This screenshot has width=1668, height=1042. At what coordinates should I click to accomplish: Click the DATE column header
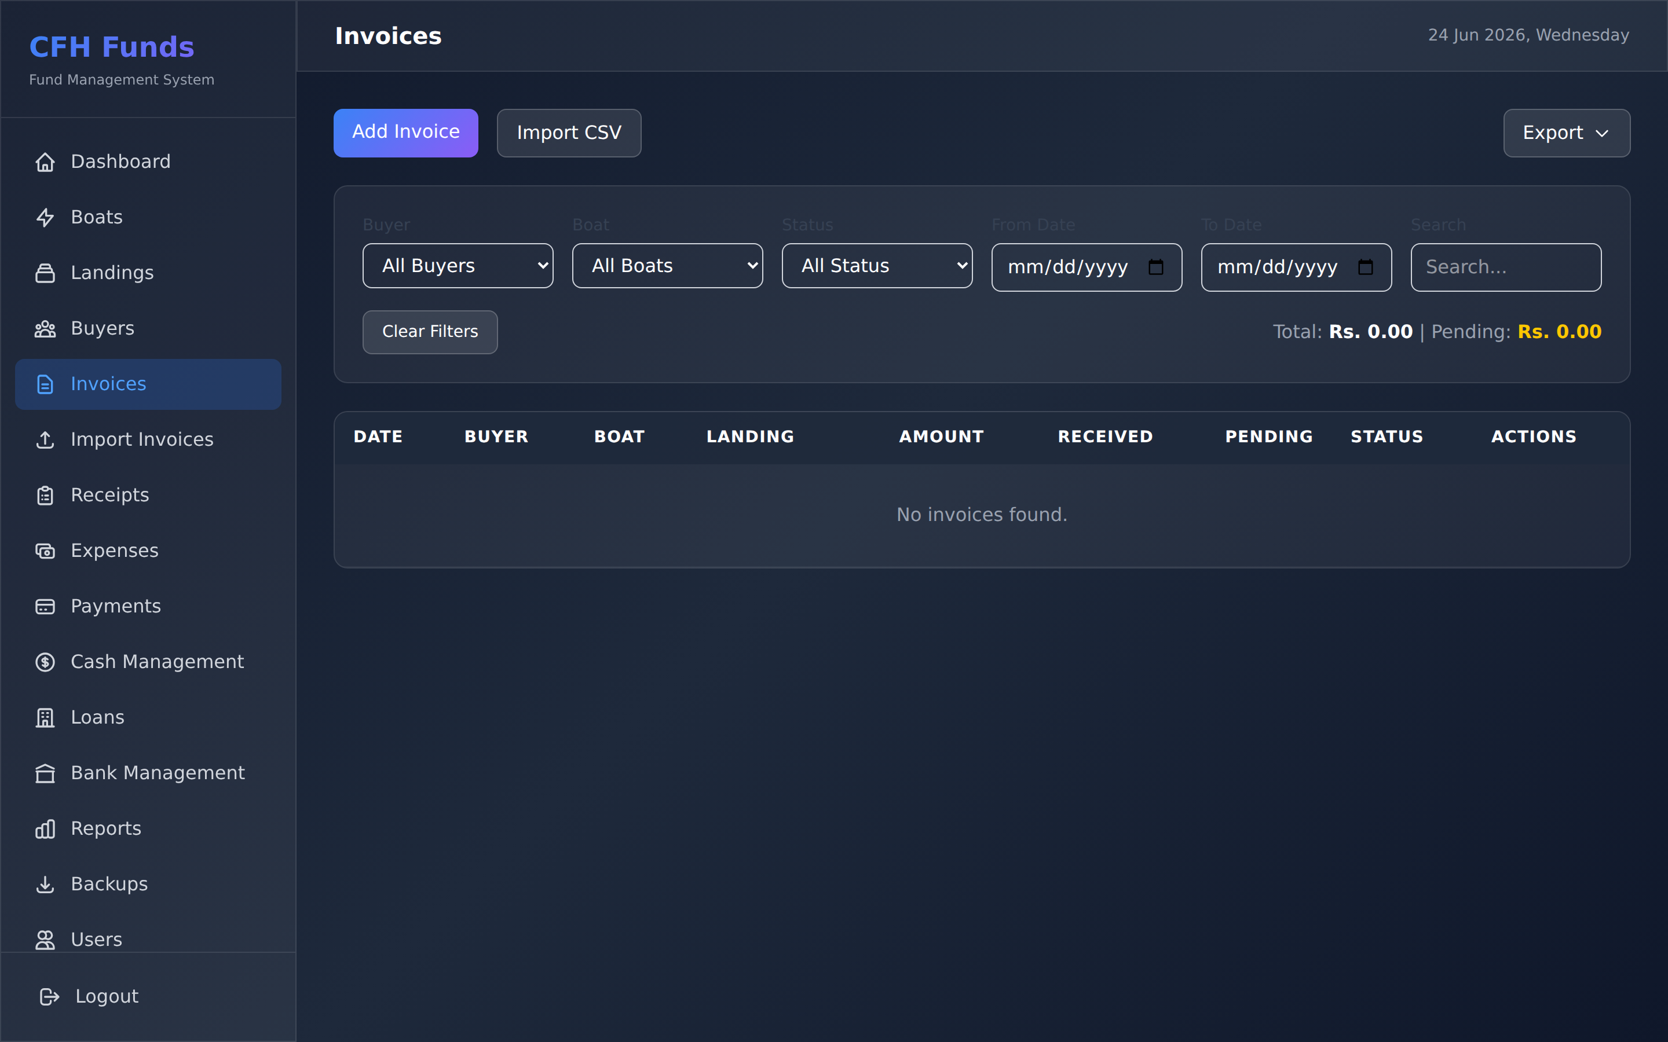click(x=378, y=437)
